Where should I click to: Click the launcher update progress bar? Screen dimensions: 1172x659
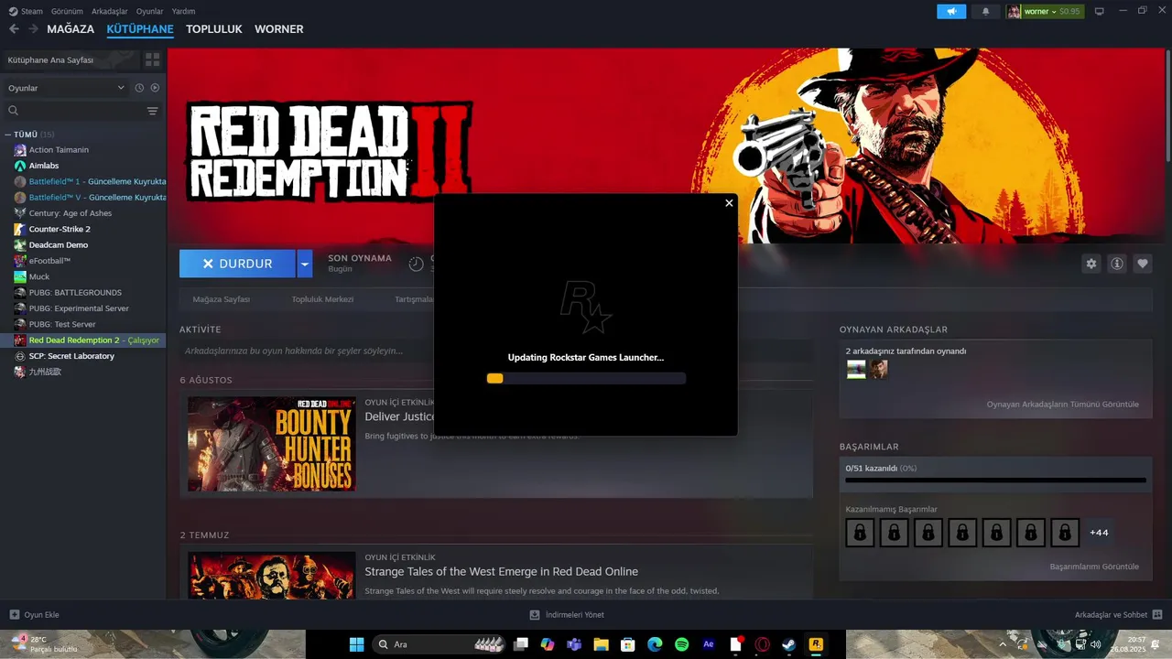(586, 378)
